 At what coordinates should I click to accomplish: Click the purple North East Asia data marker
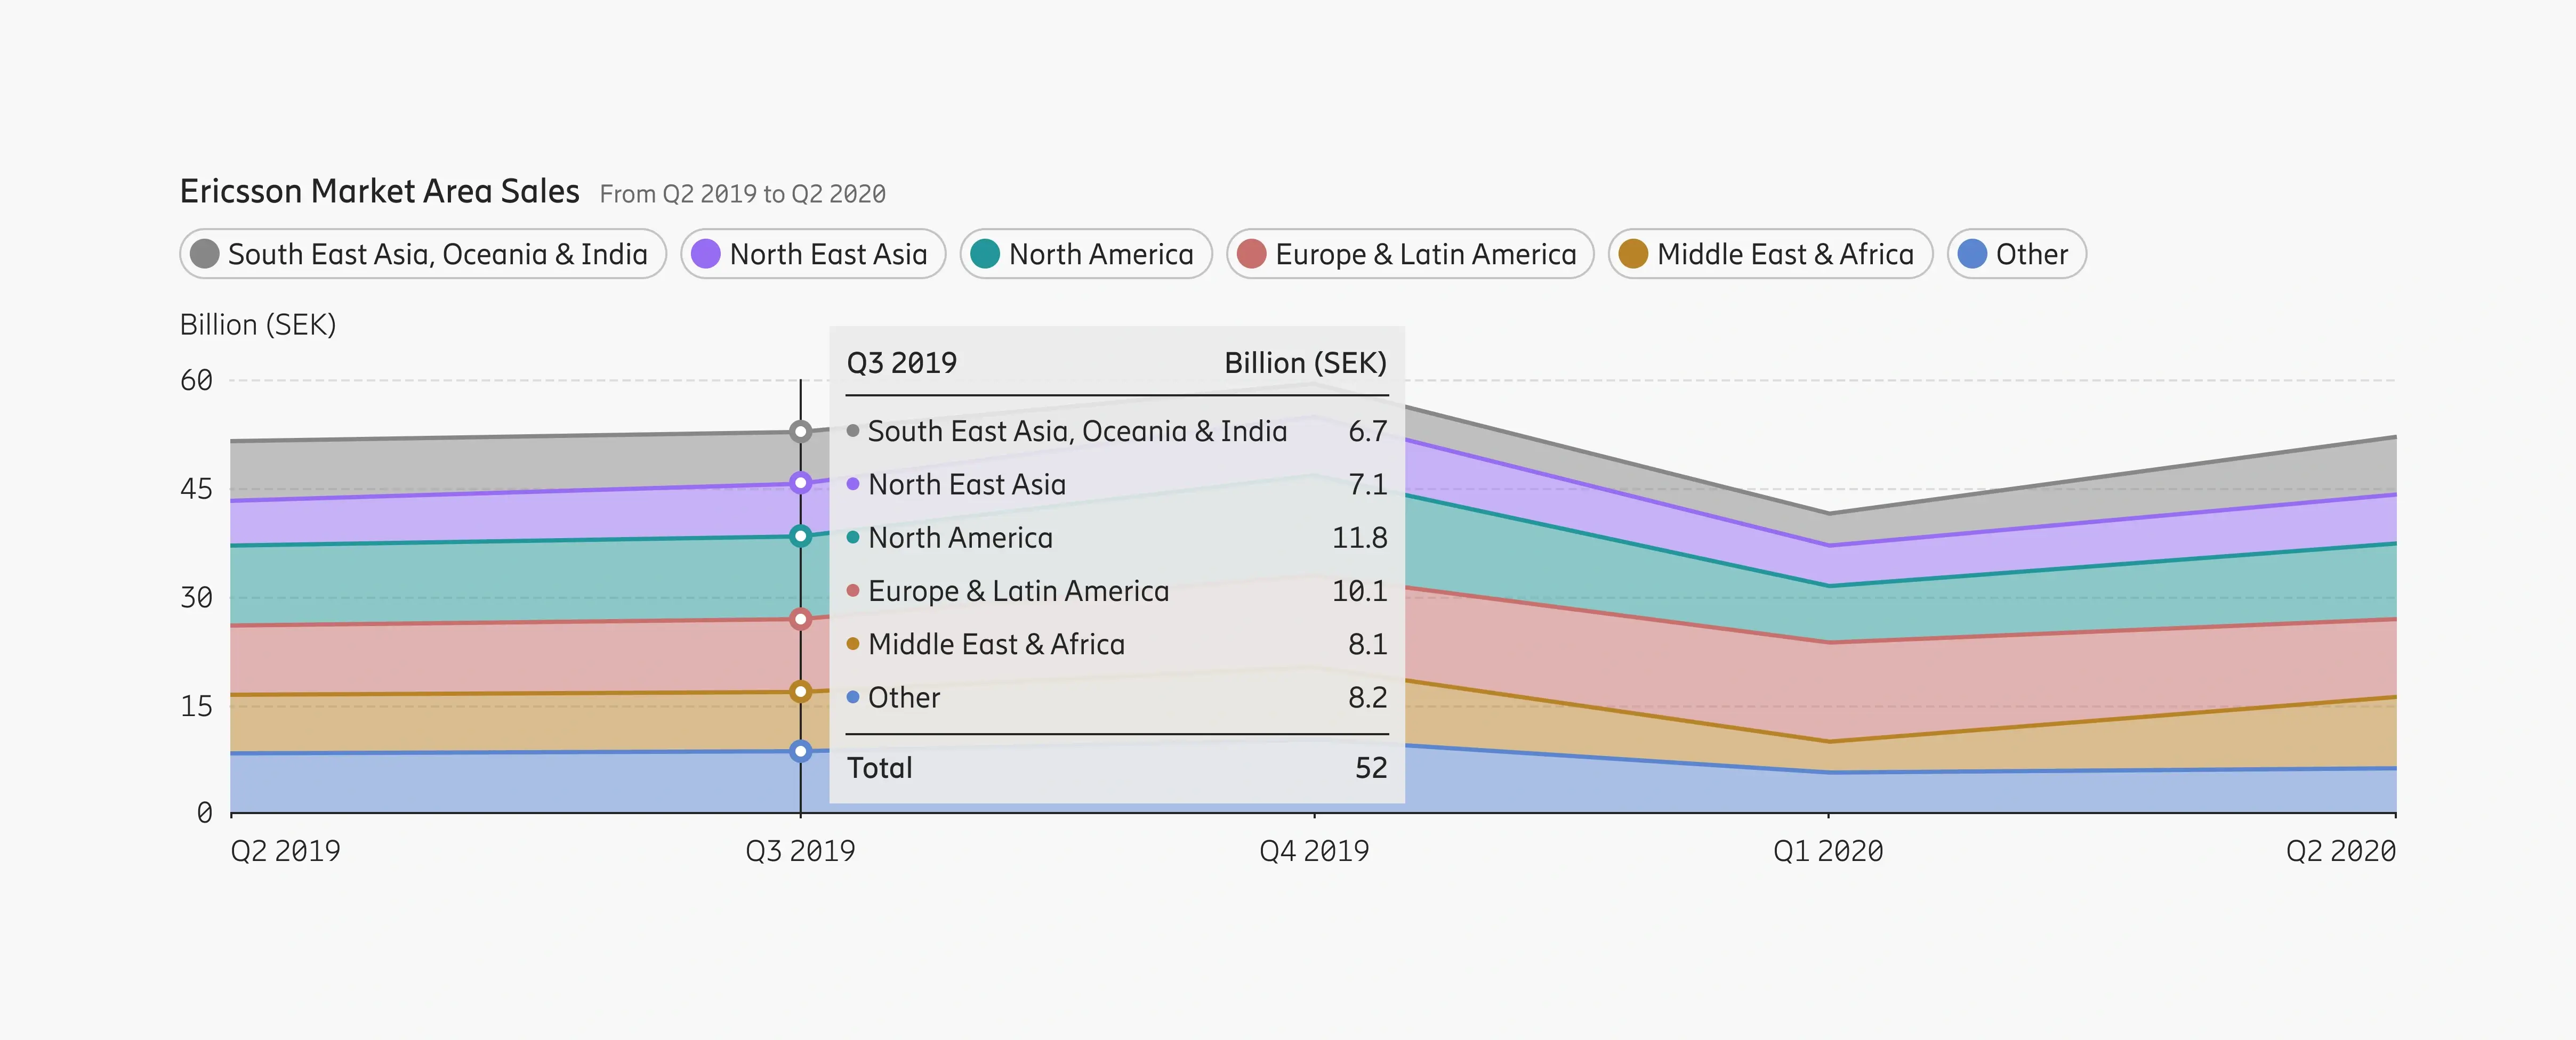(x=800, y=483)
